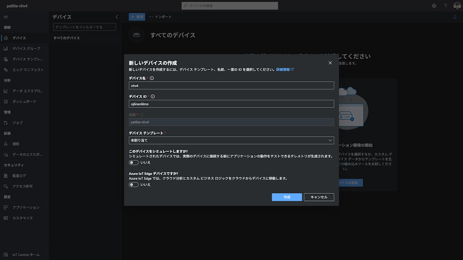The width and height of the screenshot is (463, 260).
Task: Click the キャンセル button
Action: pyautogui.click(x=319, y=197)
